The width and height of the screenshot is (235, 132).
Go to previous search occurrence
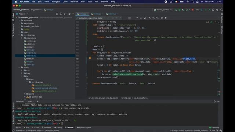tap(137, 18)
